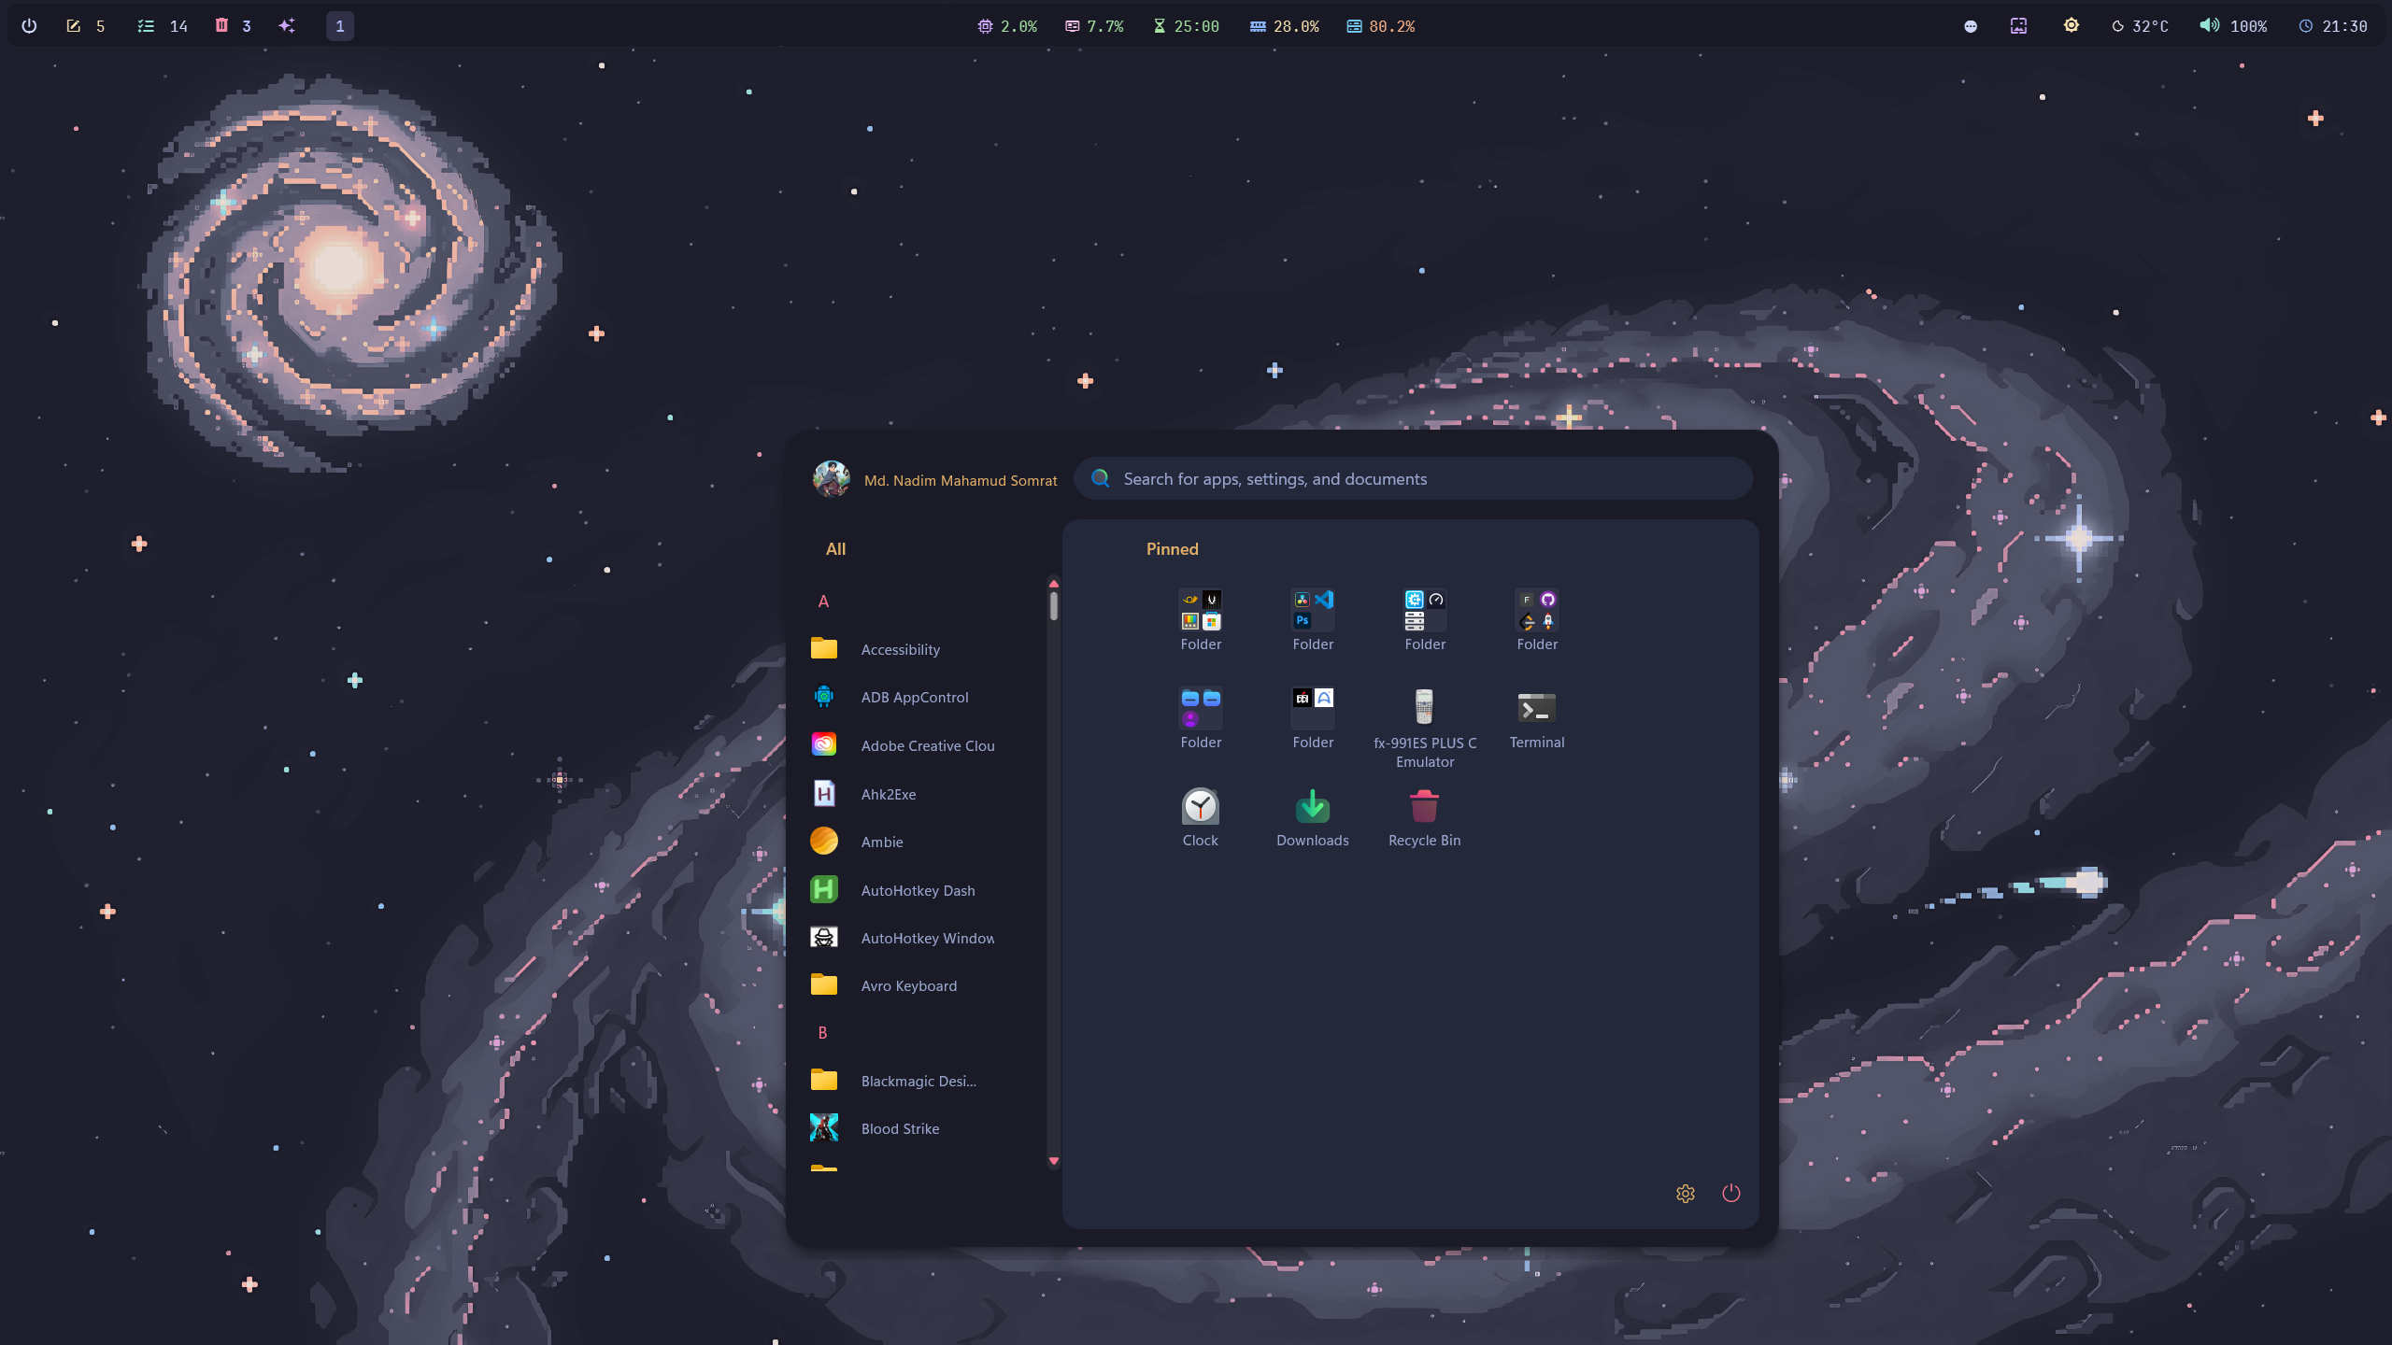
Task: Open the pinned folder containing GitHub icon
Action: tap(1537, 619)
